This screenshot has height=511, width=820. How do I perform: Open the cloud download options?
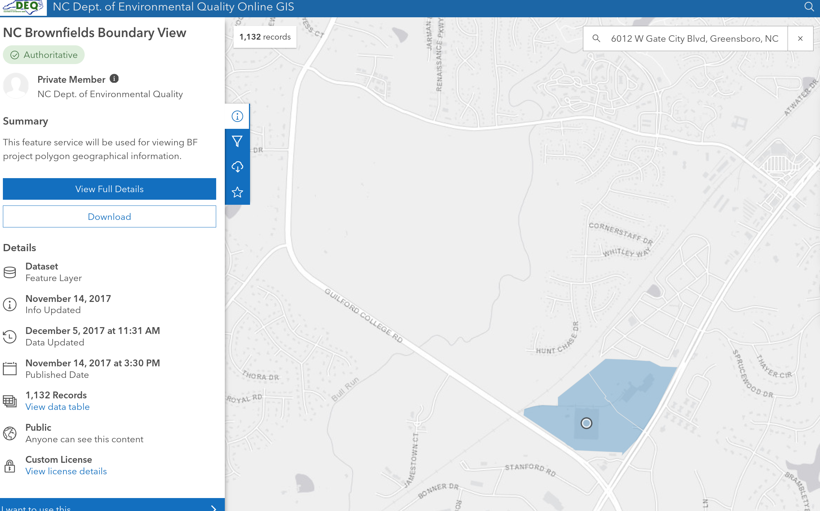pos(237,167)
